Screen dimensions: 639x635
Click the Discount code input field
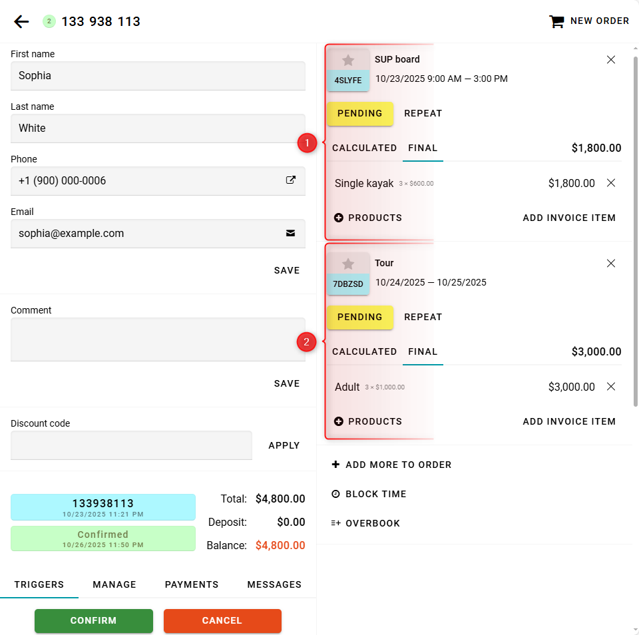point(131,445)
